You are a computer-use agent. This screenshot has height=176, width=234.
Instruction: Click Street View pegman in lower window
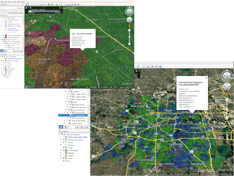point(227,94)
